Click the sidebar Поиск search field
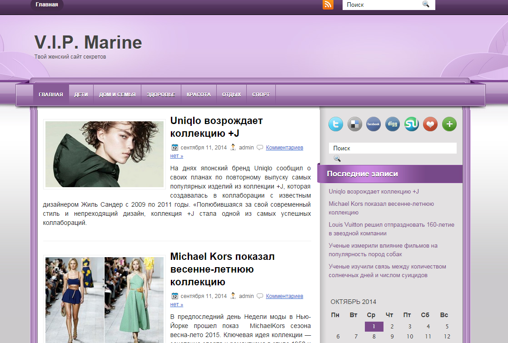The image size is (508, 343). [393, 148]
